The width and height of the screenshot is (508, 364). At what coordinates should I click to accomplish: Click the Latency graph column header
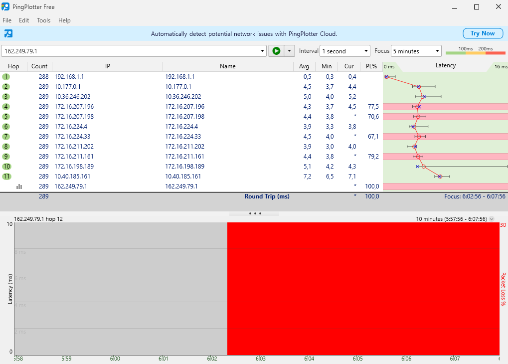[446, 65]
